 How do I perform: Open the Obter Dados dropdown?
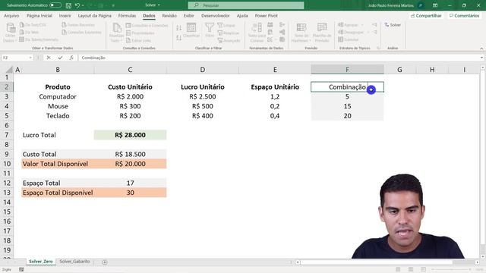(10, 33)
